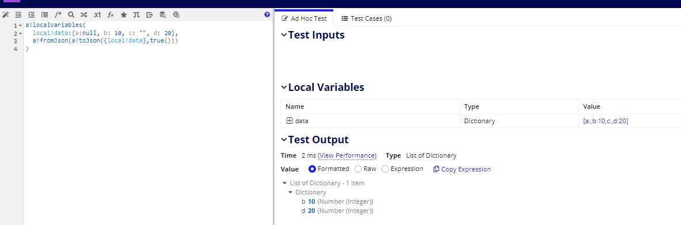The image size is (681, 225).
Task: Click the fx function icon
Action: pyautogui.click(x=110, y=15)
